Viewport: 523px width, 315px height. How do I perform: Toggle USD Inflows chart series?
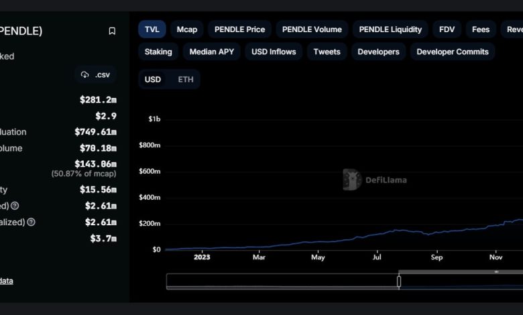(x=273, y=52)
